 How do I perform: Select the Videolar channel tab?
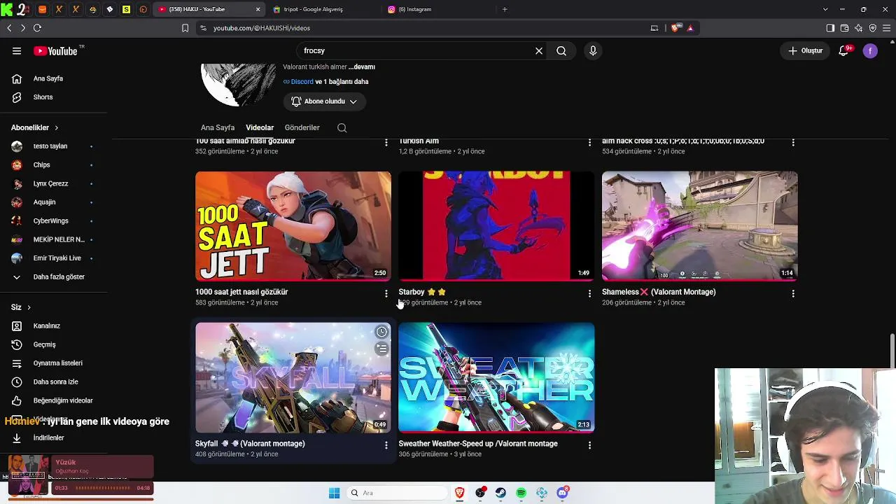(260, 127)
